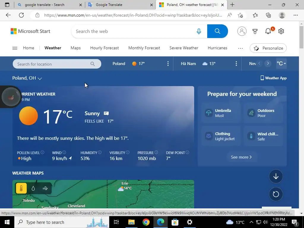Show pollen level info icon

(42, 152)
